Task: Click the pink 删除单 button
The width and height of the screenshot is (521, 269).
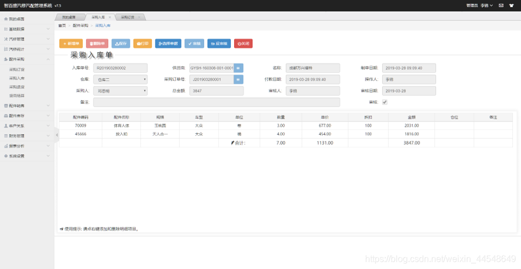Action: [97, 43]
